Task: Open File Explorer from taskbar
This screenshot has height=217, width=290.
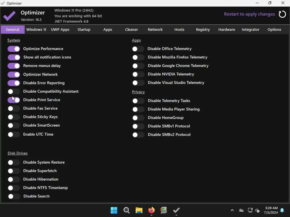Action: 139,210
